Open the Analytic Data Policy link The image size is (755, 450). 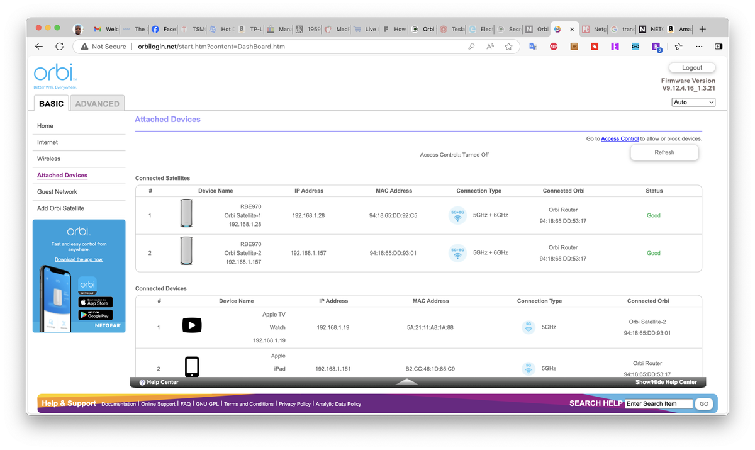click(x=338, y=404)
